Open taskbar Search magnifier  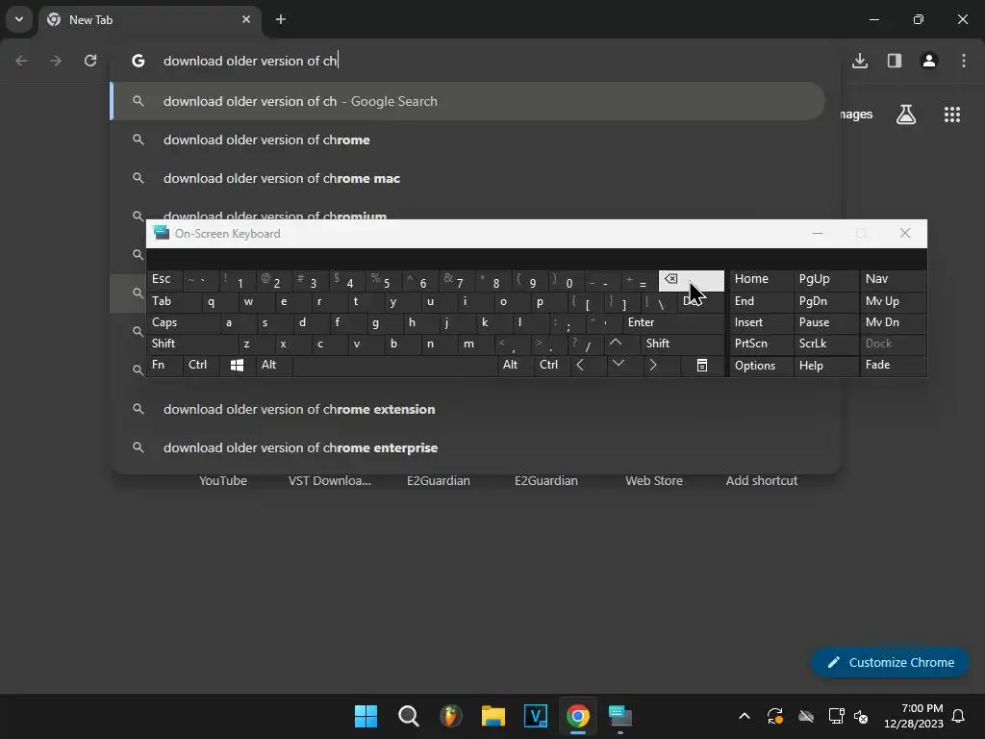point(408,716)
